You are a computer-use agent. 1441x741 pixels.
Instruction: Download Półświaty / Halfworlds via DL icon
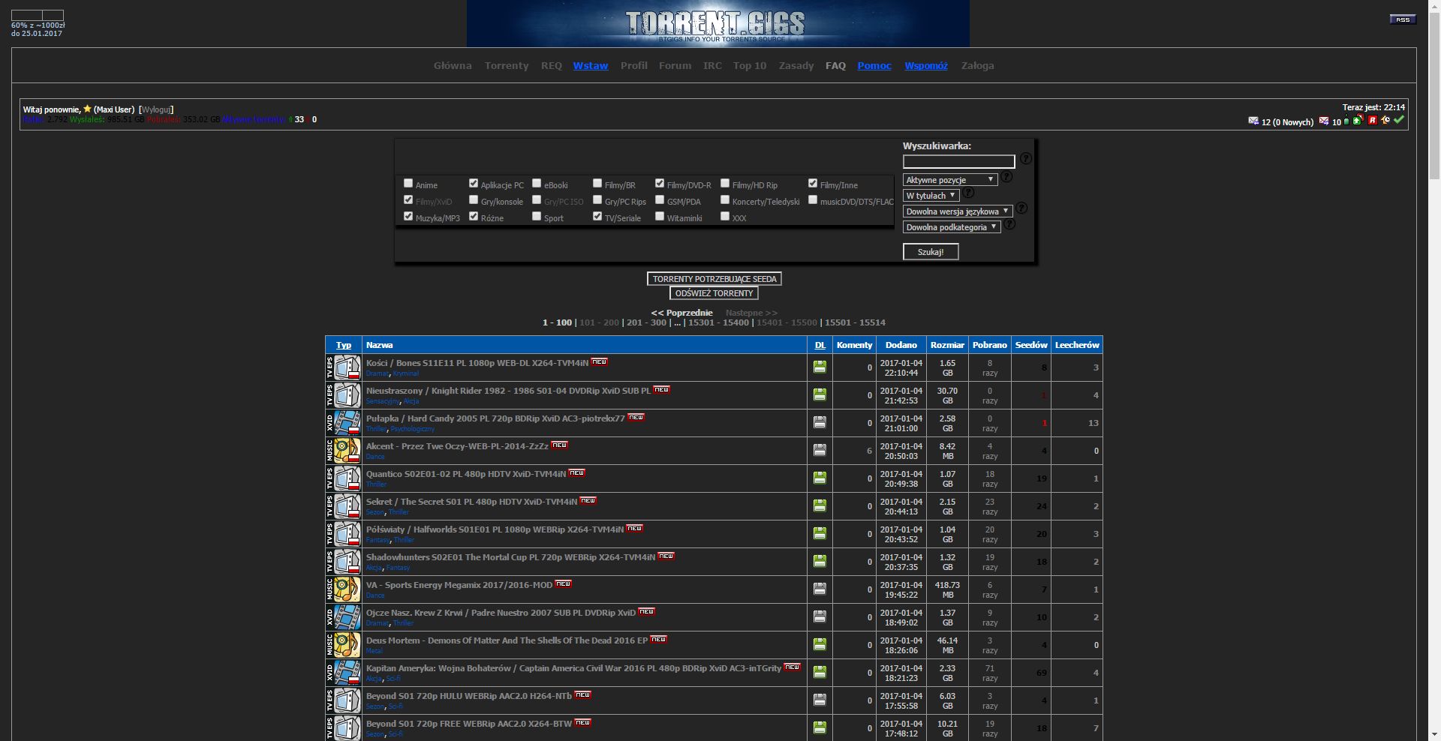(820, 533)
